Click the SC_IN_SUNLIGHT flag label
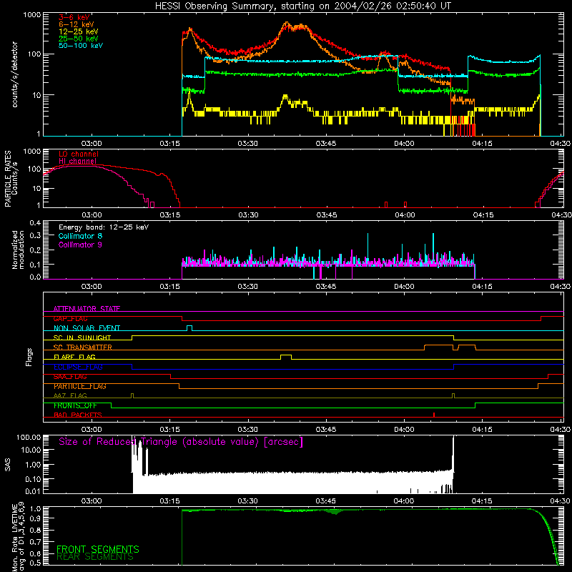 (x=82, y=337)
